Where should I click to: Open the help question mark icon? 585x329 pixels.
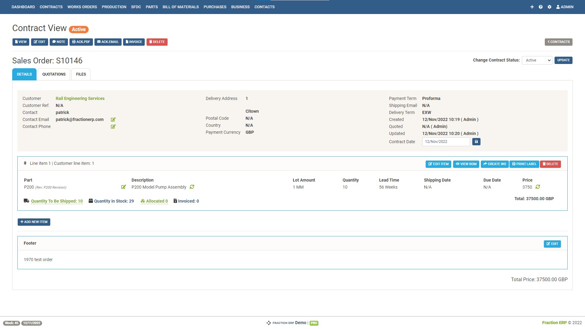[541, 7]
